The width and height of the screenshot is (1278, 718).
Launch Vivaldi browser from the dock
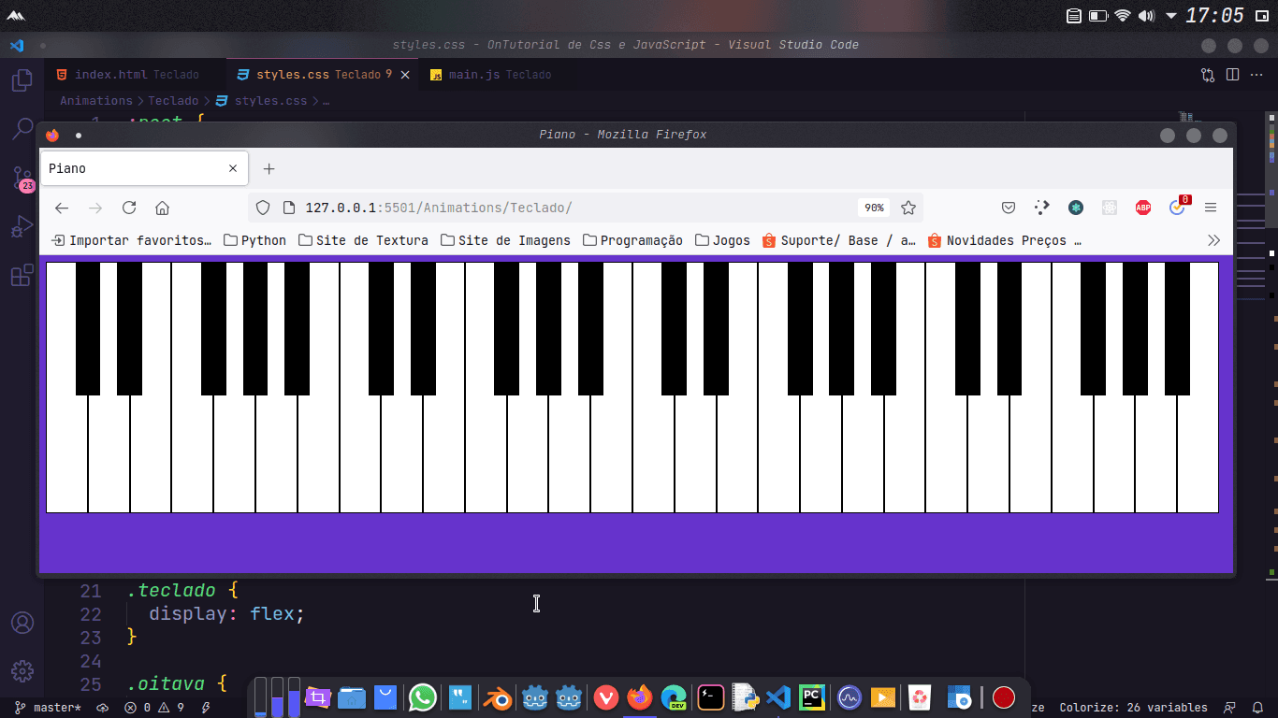[606, 697]
